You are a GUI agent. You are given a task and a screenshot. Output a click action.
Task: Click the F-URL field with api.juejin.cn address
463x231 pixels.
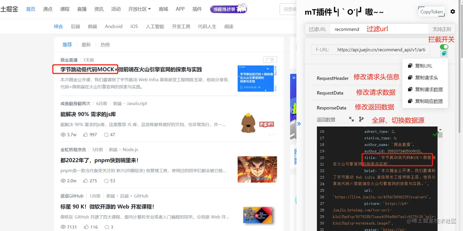371,50
